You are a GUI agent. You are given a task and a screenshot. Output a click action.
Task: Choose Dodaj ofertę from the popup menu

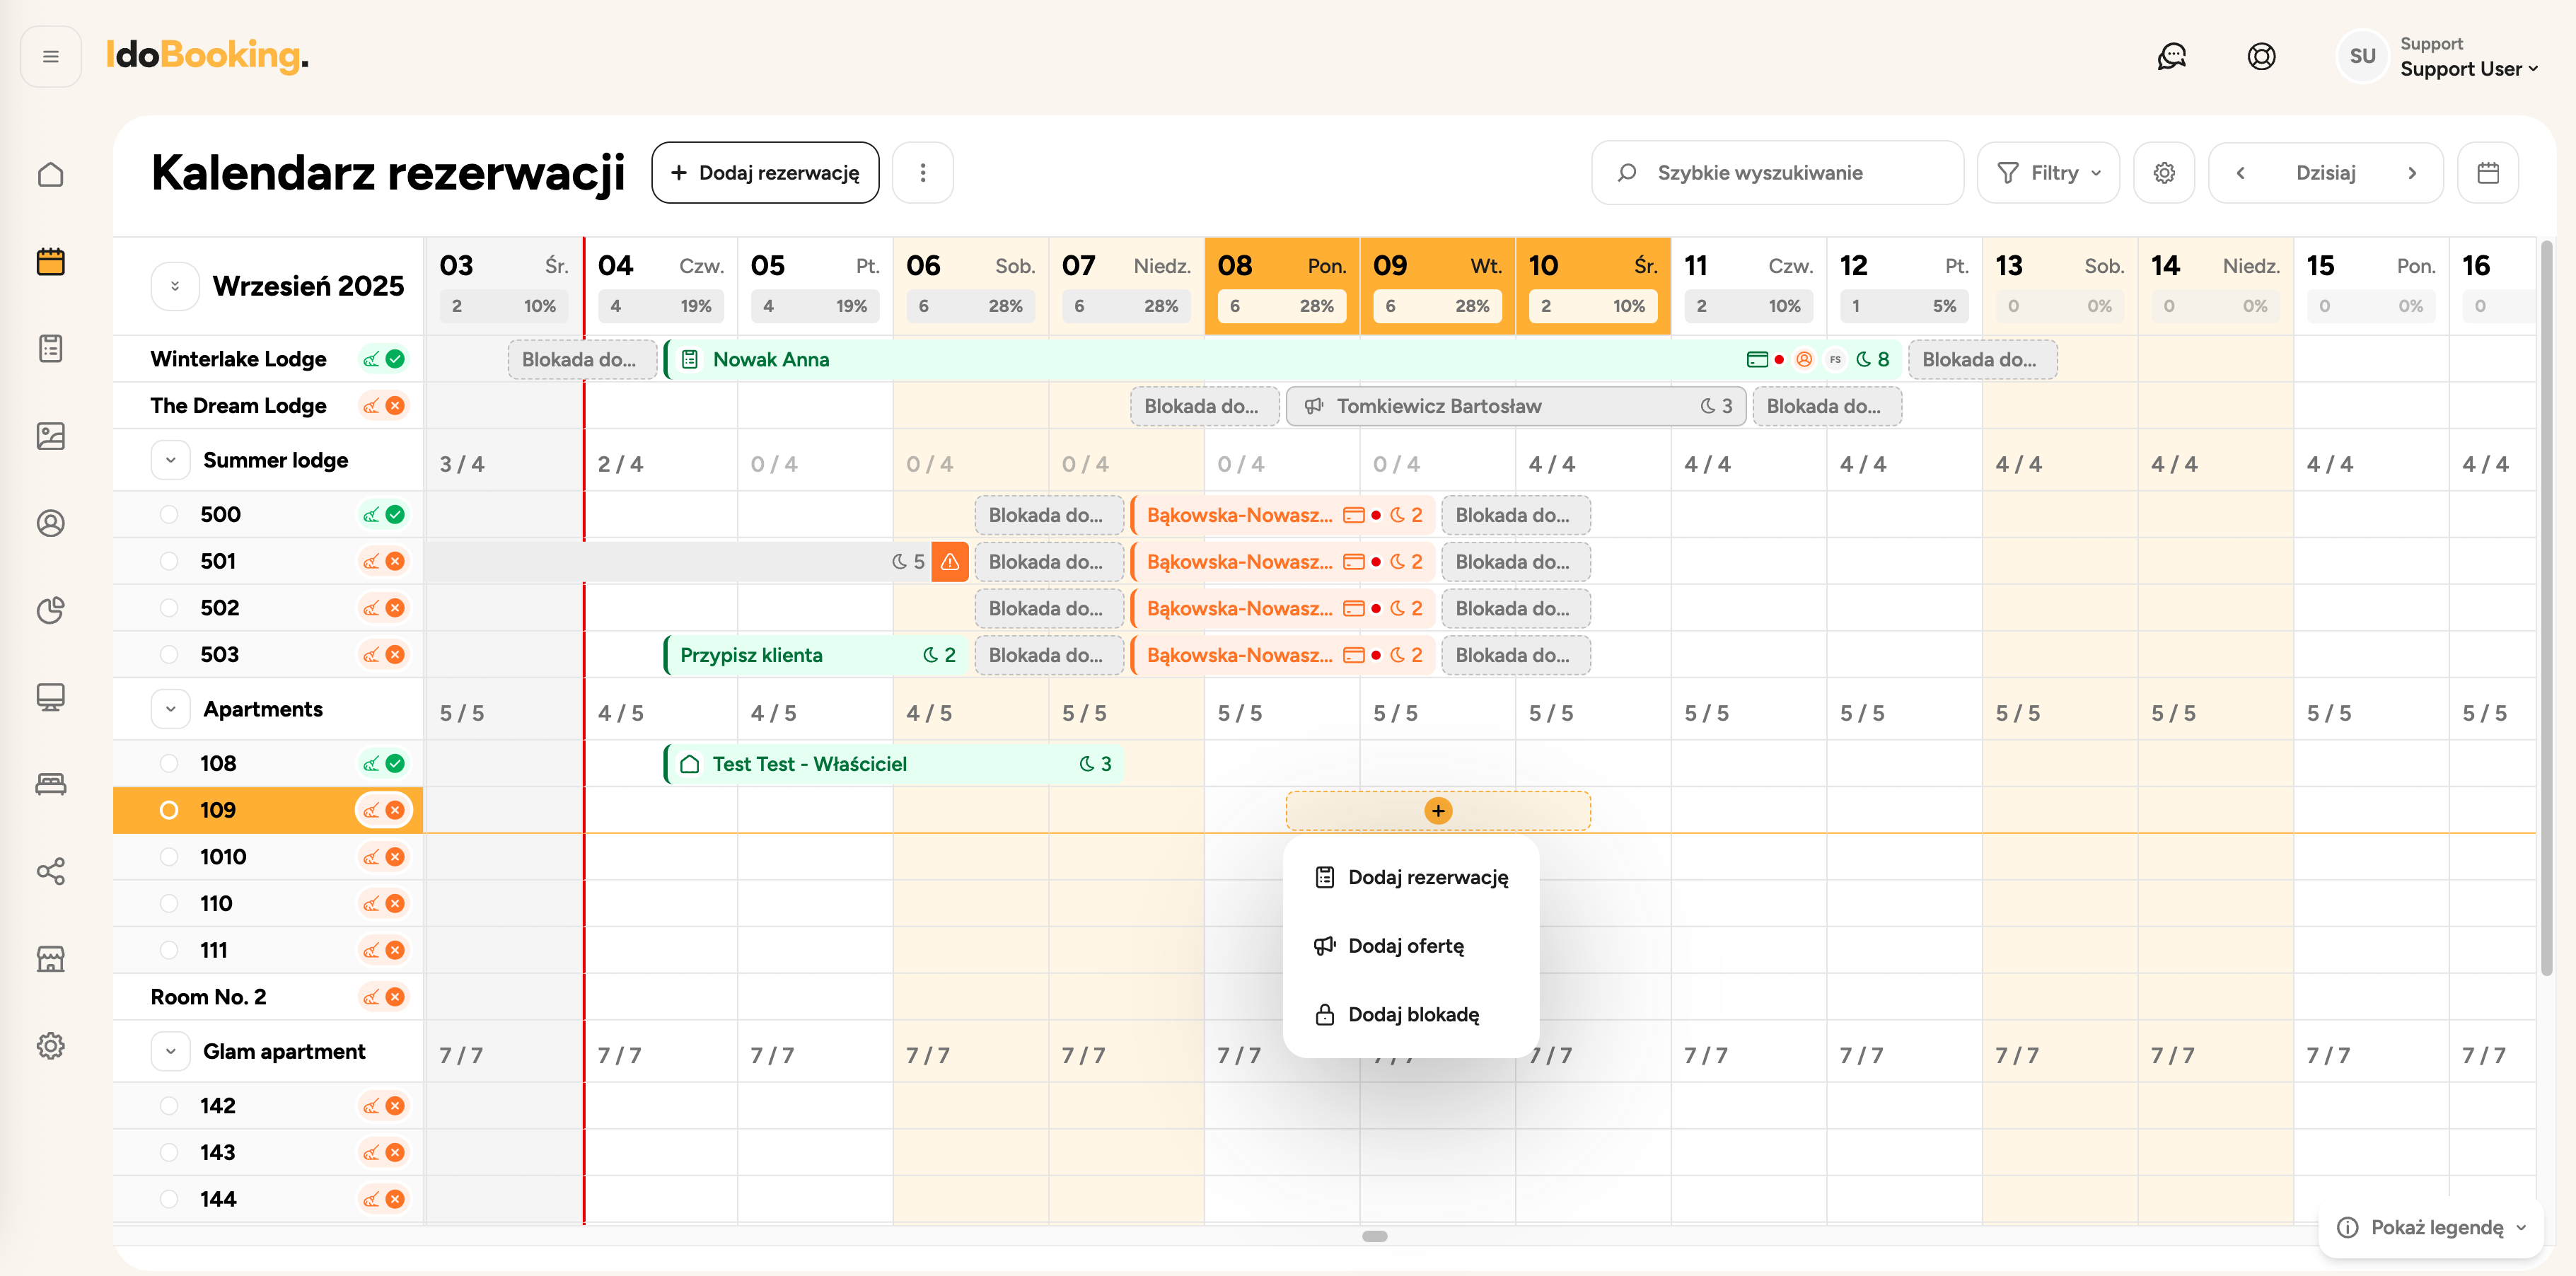(x=1405, y=946)
